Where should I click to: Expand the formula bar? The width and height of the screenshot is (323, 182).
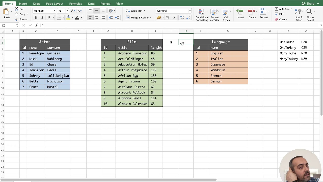[321, 25]
